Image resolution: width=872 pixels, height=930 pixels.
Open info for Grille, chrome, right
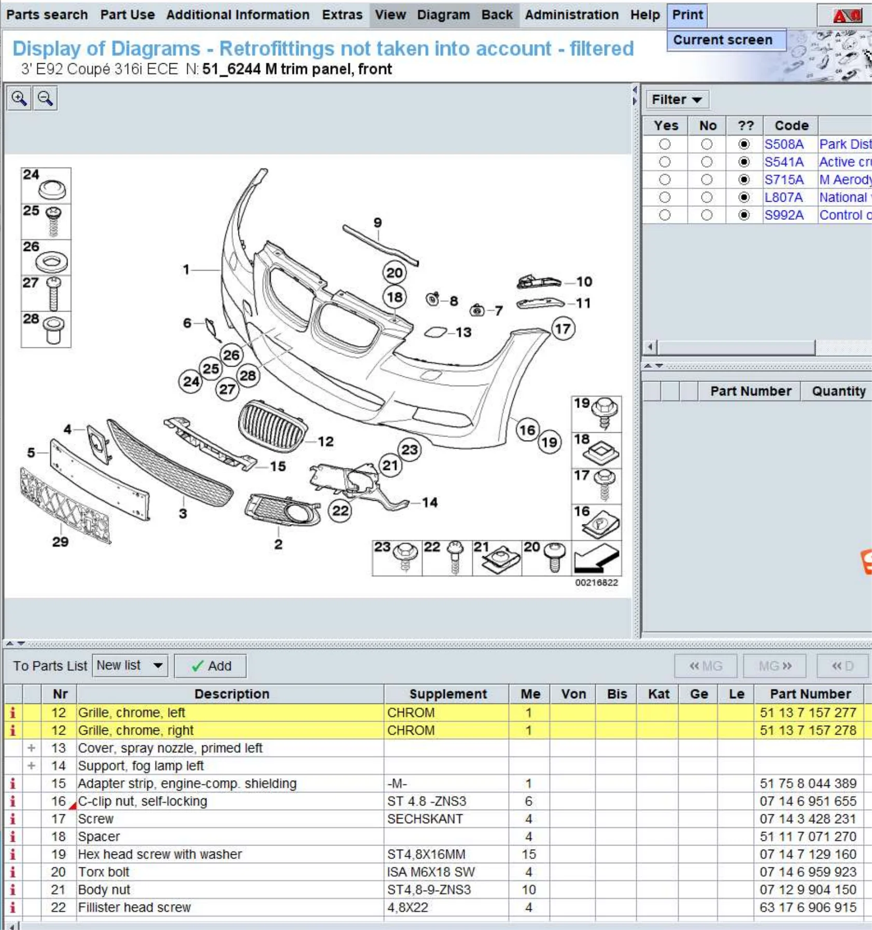[13, 730]
